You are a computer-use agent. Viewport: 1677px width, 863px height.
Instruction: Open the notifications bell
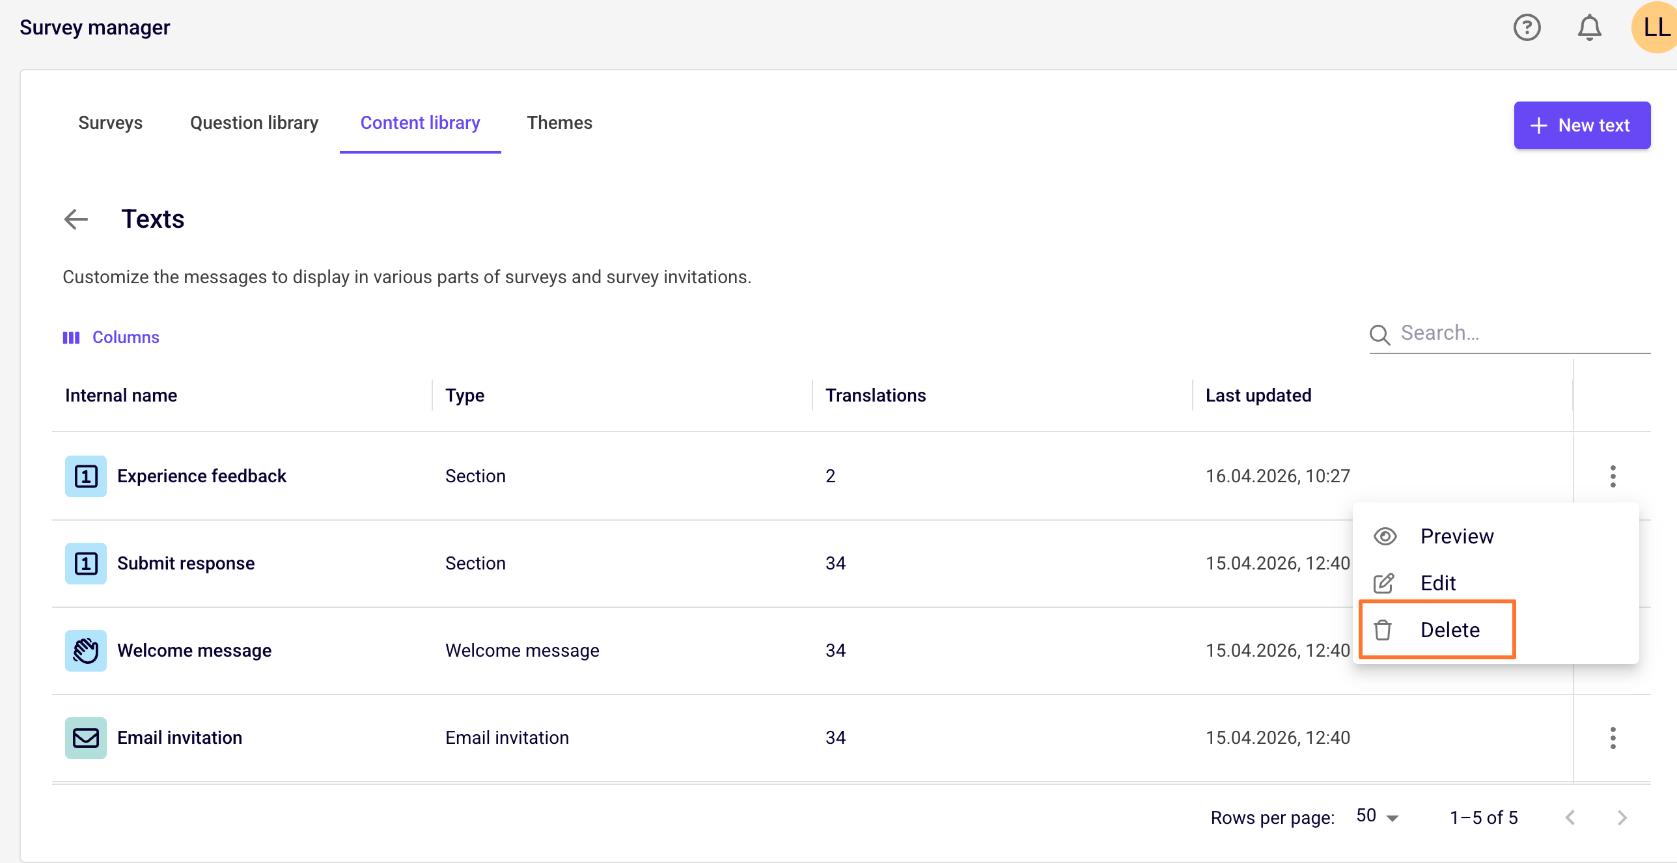pos(1589,27)
